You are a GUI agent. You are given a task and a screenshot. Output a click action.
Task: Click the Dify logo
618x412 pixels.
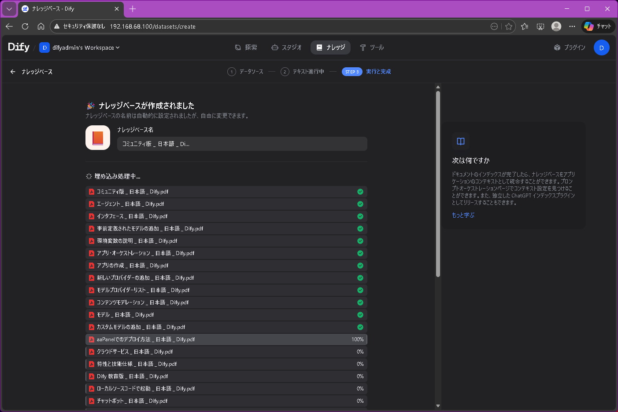pos(19,47)
